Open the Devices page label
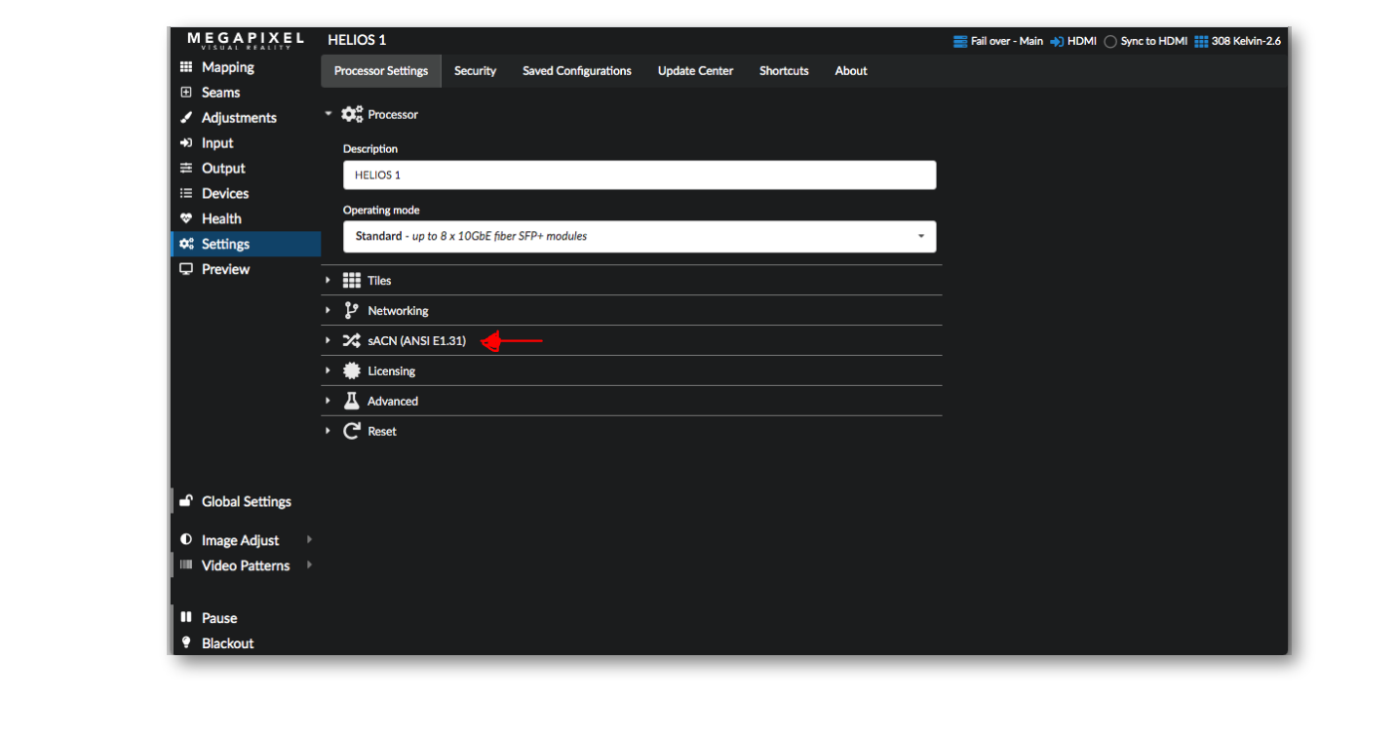The image size is (1398, 738). [x=225, y=194]
